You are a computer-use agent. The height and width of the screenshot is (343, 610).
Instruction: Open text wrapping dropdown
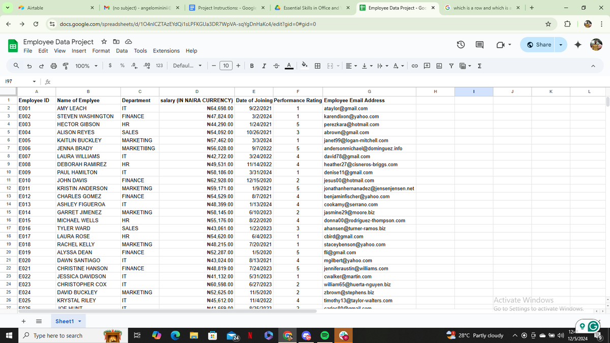point(383,66)
